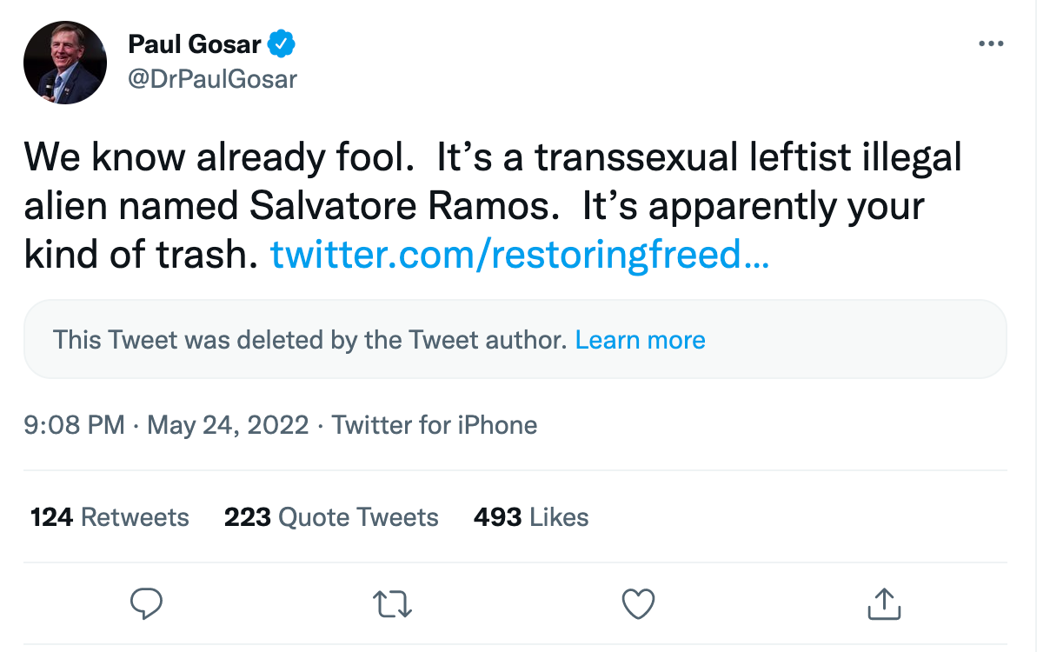Click the retweet arrows icon

tap(392, 604)
